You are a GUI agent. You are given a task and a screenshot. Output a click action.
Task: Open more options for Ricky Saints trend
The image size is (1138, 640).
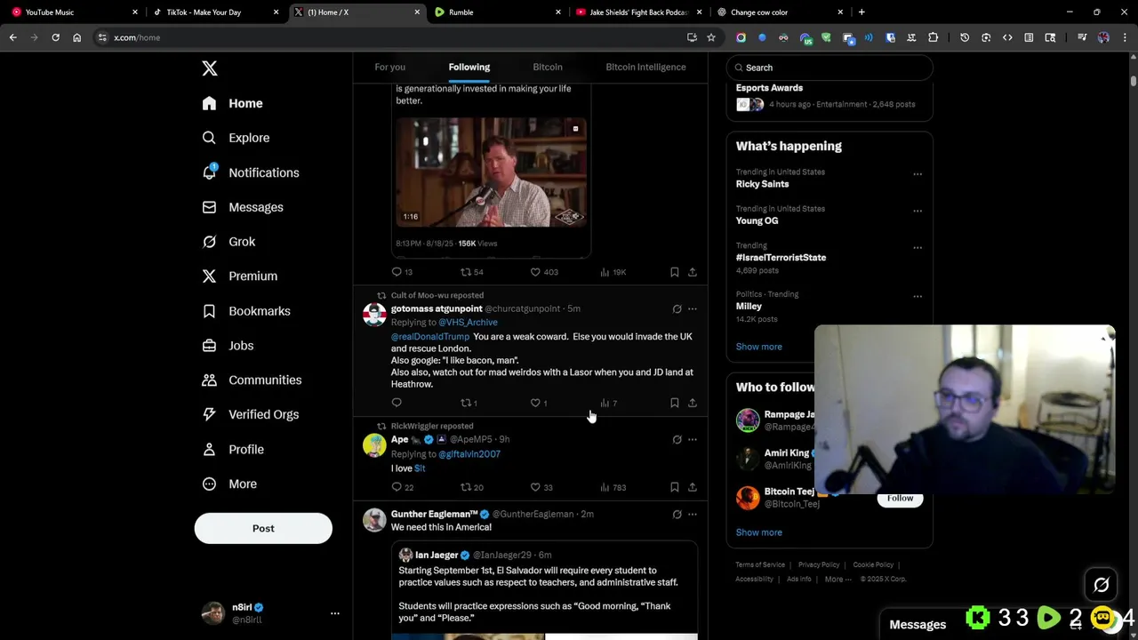[918, 174]
